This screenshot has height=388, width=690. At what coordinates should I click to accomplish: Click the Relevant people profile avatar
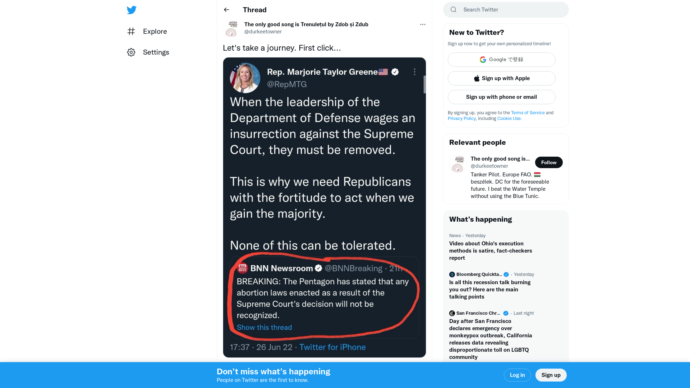click(458, 164)
